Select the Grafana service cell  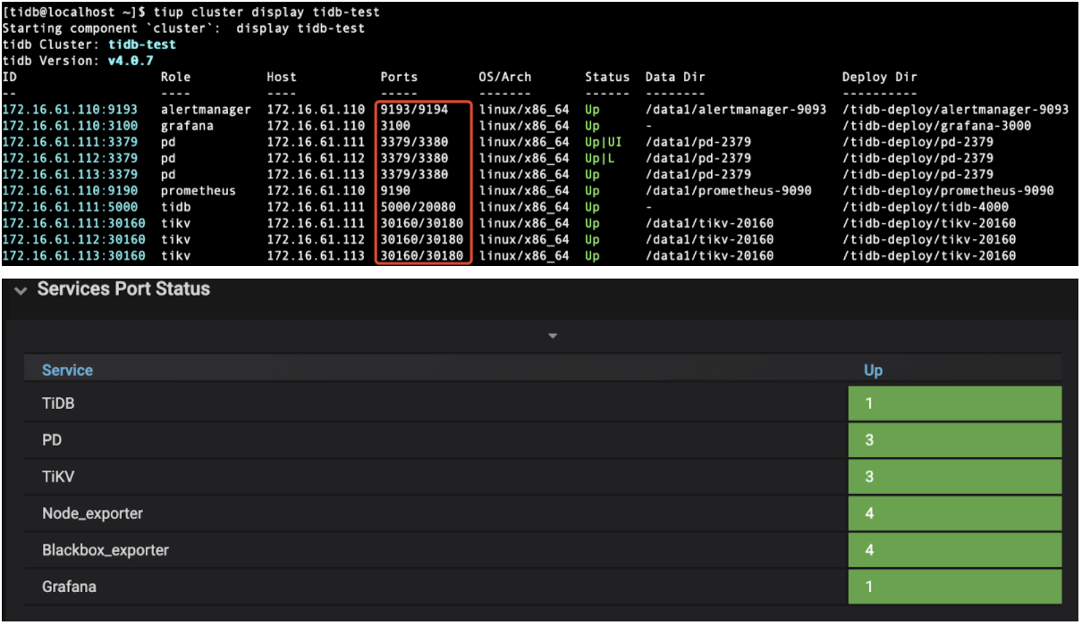(x=435, y=587)
